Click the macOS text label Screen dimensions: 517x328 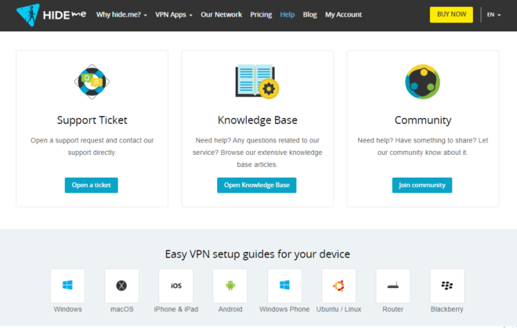pos(121,309)
